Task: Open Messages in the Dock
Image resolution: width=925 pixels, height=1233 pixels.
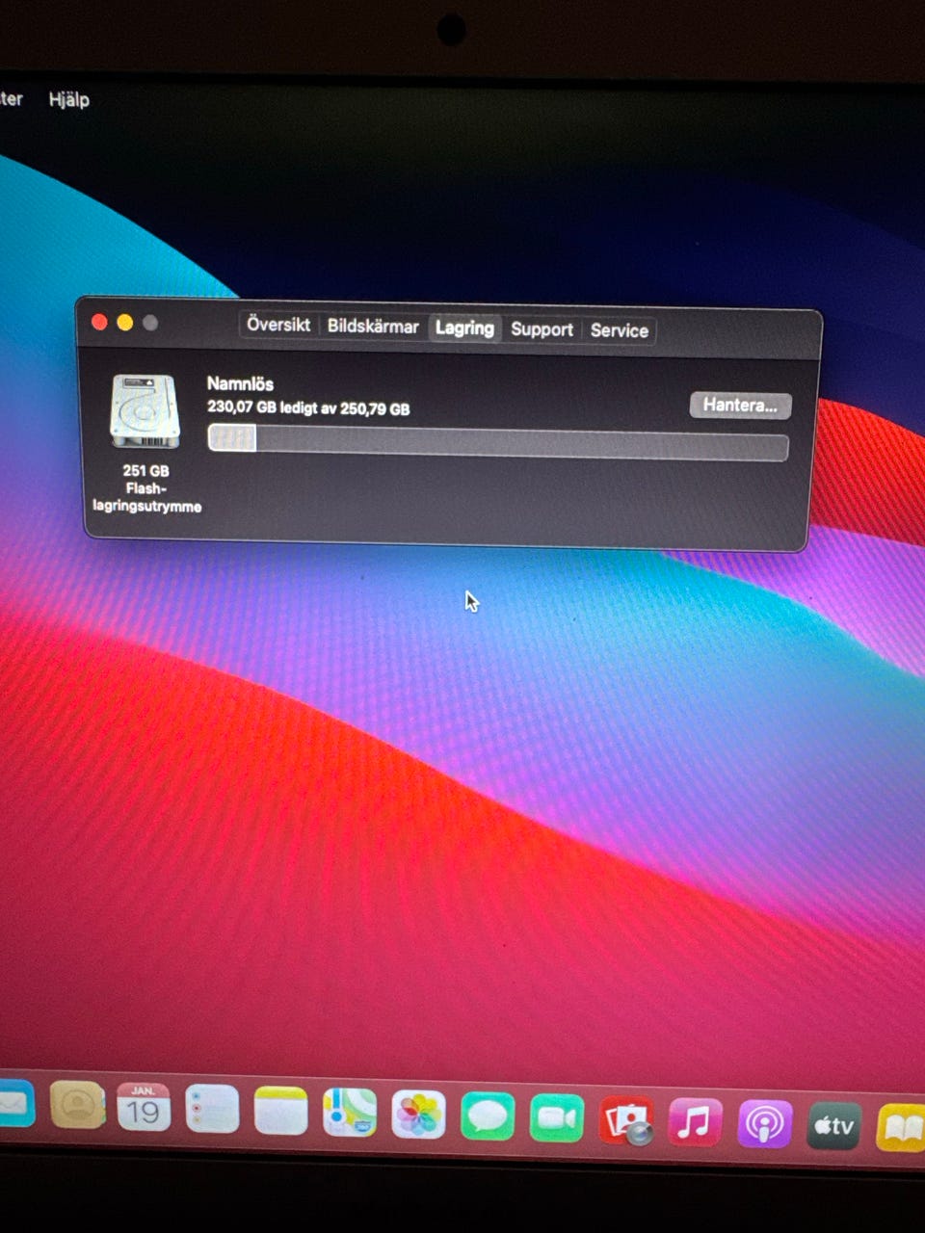Action: coord(488,1116)
